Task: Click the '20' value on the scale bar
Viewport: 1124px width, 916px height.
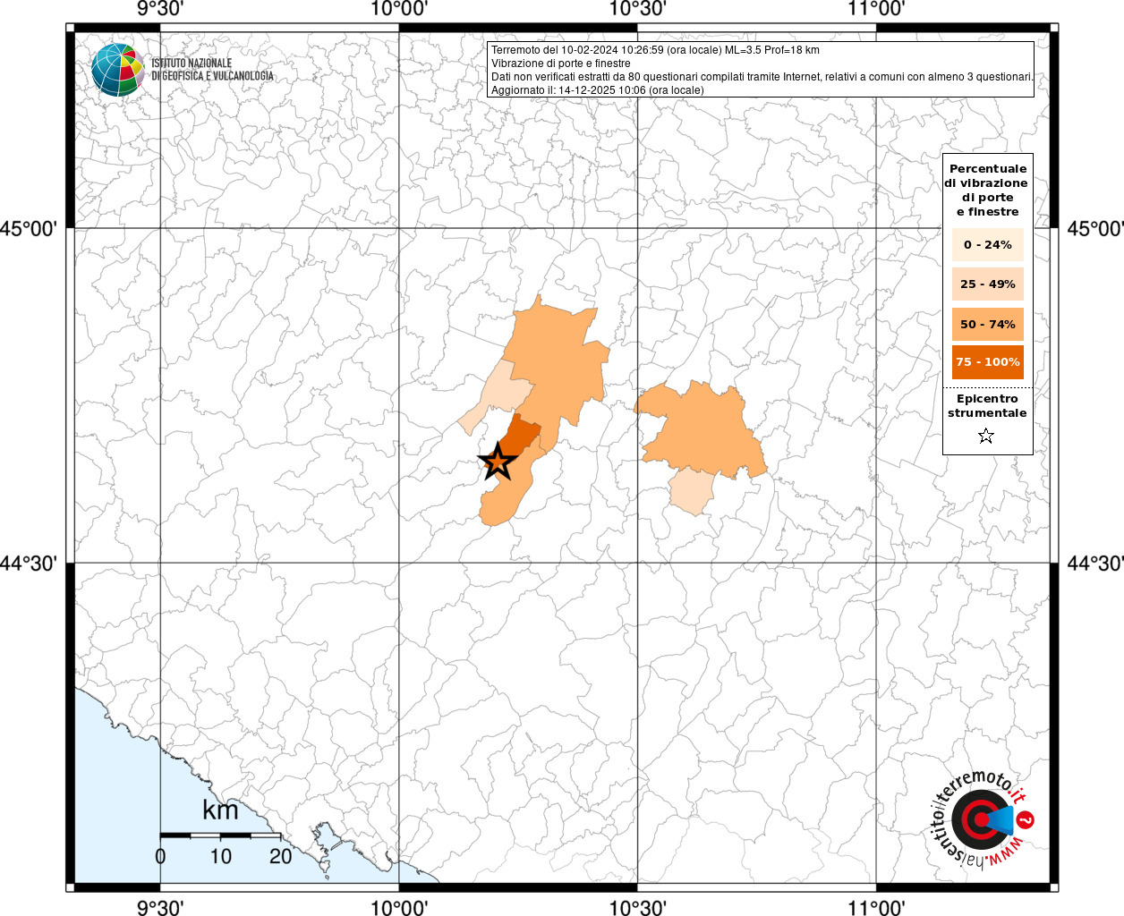Action: (x=281, y=856)
